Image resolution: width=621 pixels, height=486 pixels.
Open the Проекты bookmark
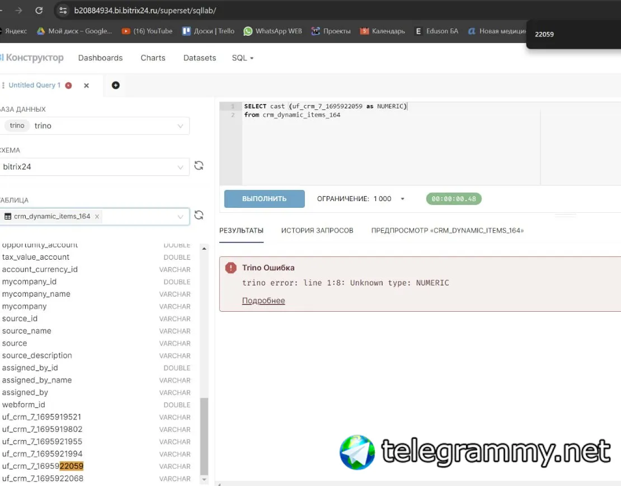(x=331, y=31)
